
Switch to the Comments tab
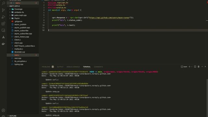[98, 67]
